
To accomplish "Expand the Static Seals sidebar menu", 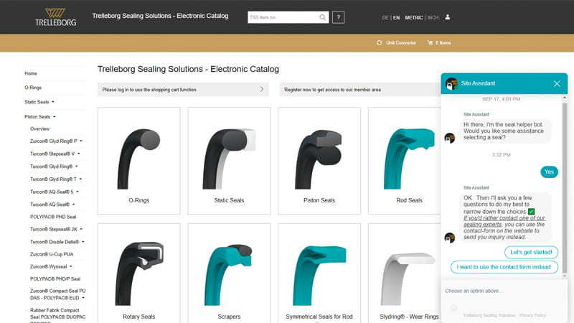I will pyautogui.click(x=52, y=102).
